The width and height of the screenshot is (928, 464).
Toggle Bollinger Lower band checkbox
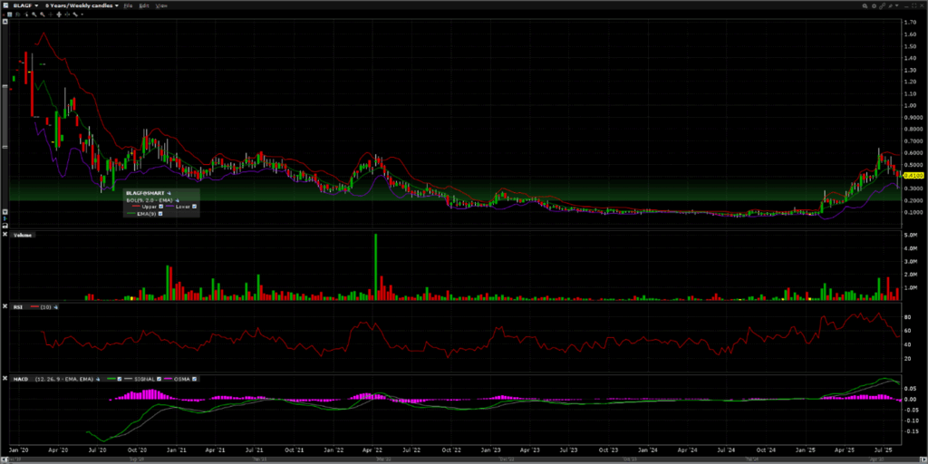[195, 208]
